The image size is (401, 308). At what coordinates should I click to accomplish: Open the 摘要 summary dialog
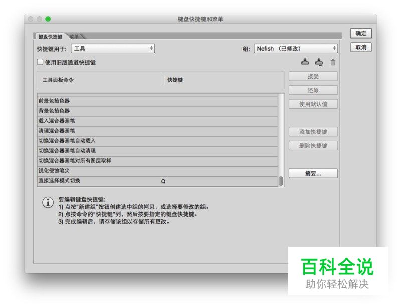pos(313,173)
